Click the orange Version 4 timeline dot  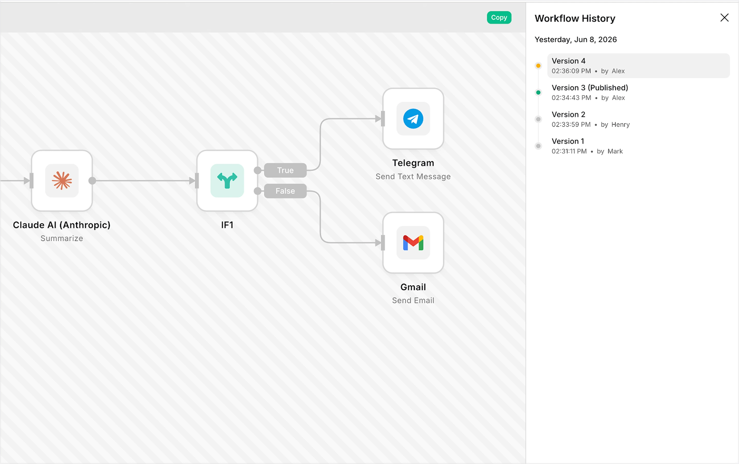[538, 66]
